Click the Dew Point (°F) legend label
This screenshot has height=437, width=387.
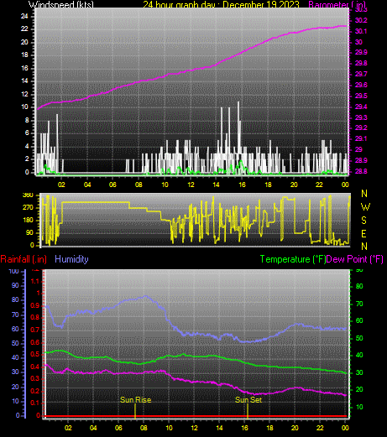pyautogui.click(x=354, y=259)
